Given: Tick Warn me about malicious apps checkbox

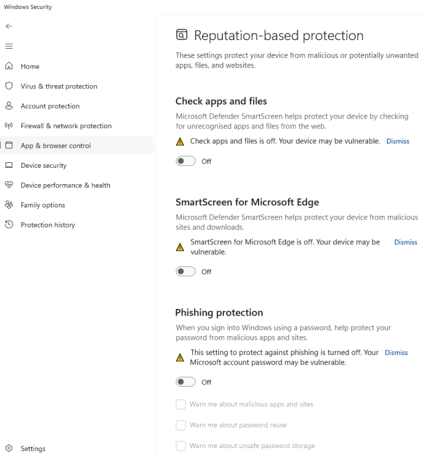Looking at the screenshot, I should coord(180,404).
